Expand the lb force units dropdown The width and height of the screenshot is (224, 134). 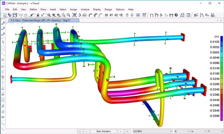click(181, 131)
